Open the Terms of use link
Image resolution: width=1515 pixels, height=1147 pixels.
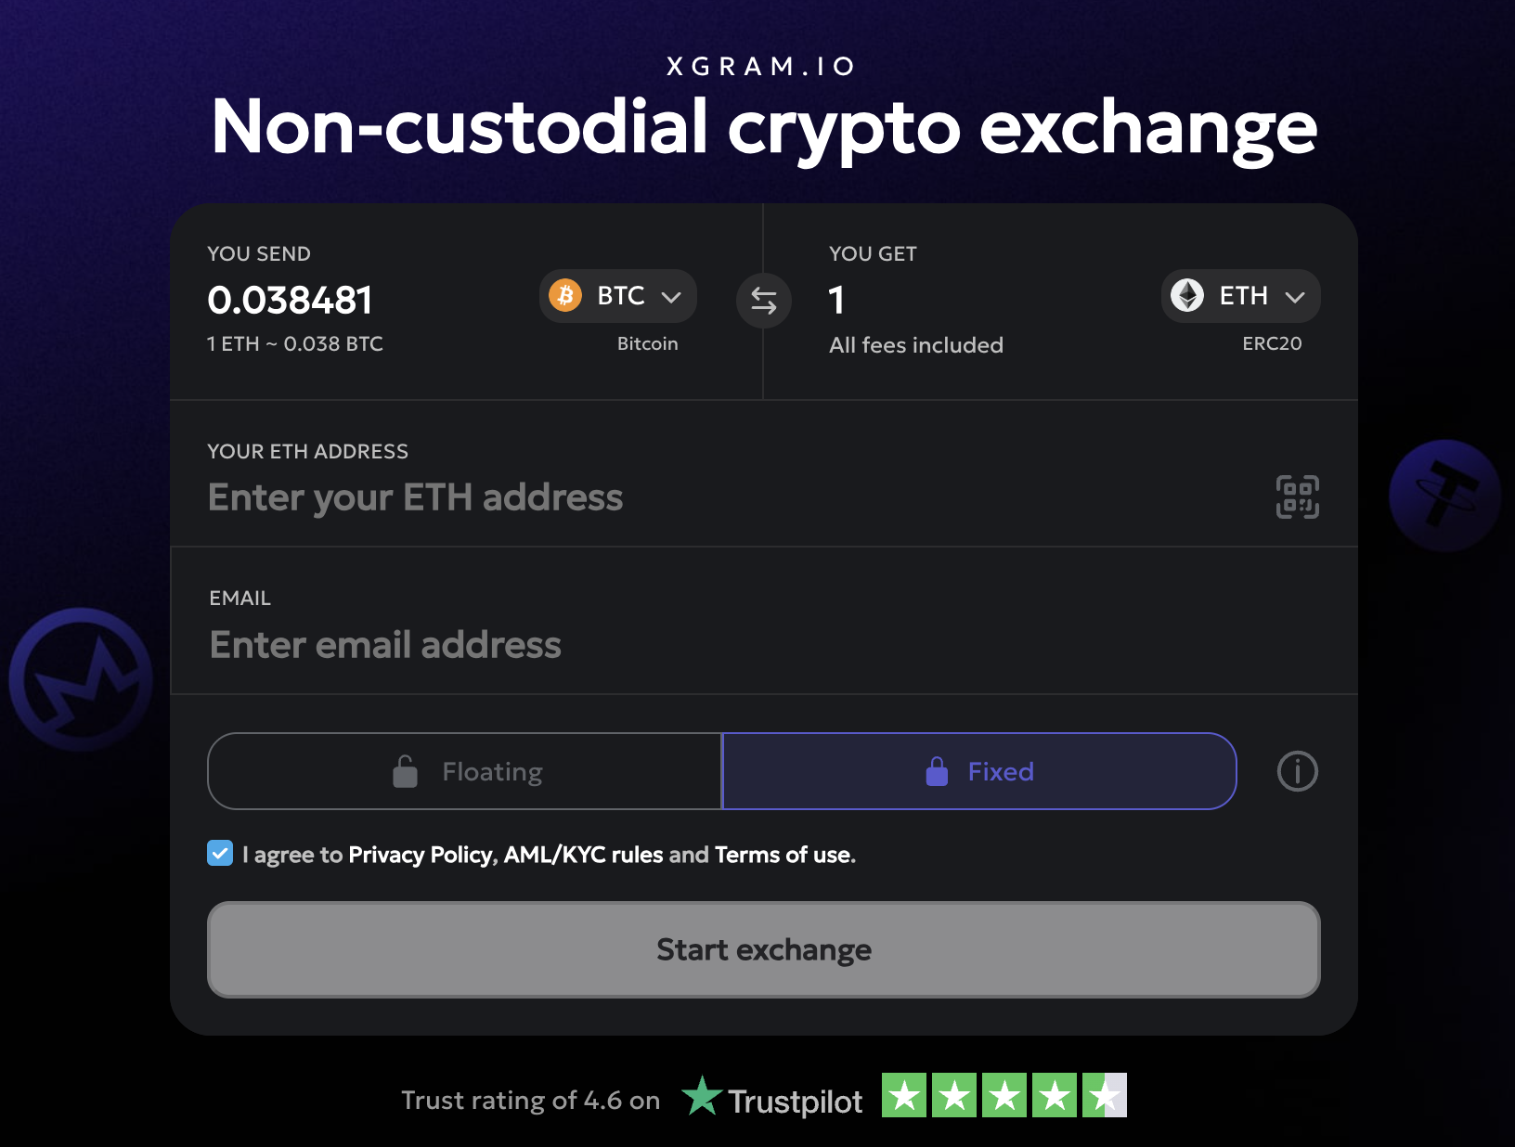click(783, 855)
